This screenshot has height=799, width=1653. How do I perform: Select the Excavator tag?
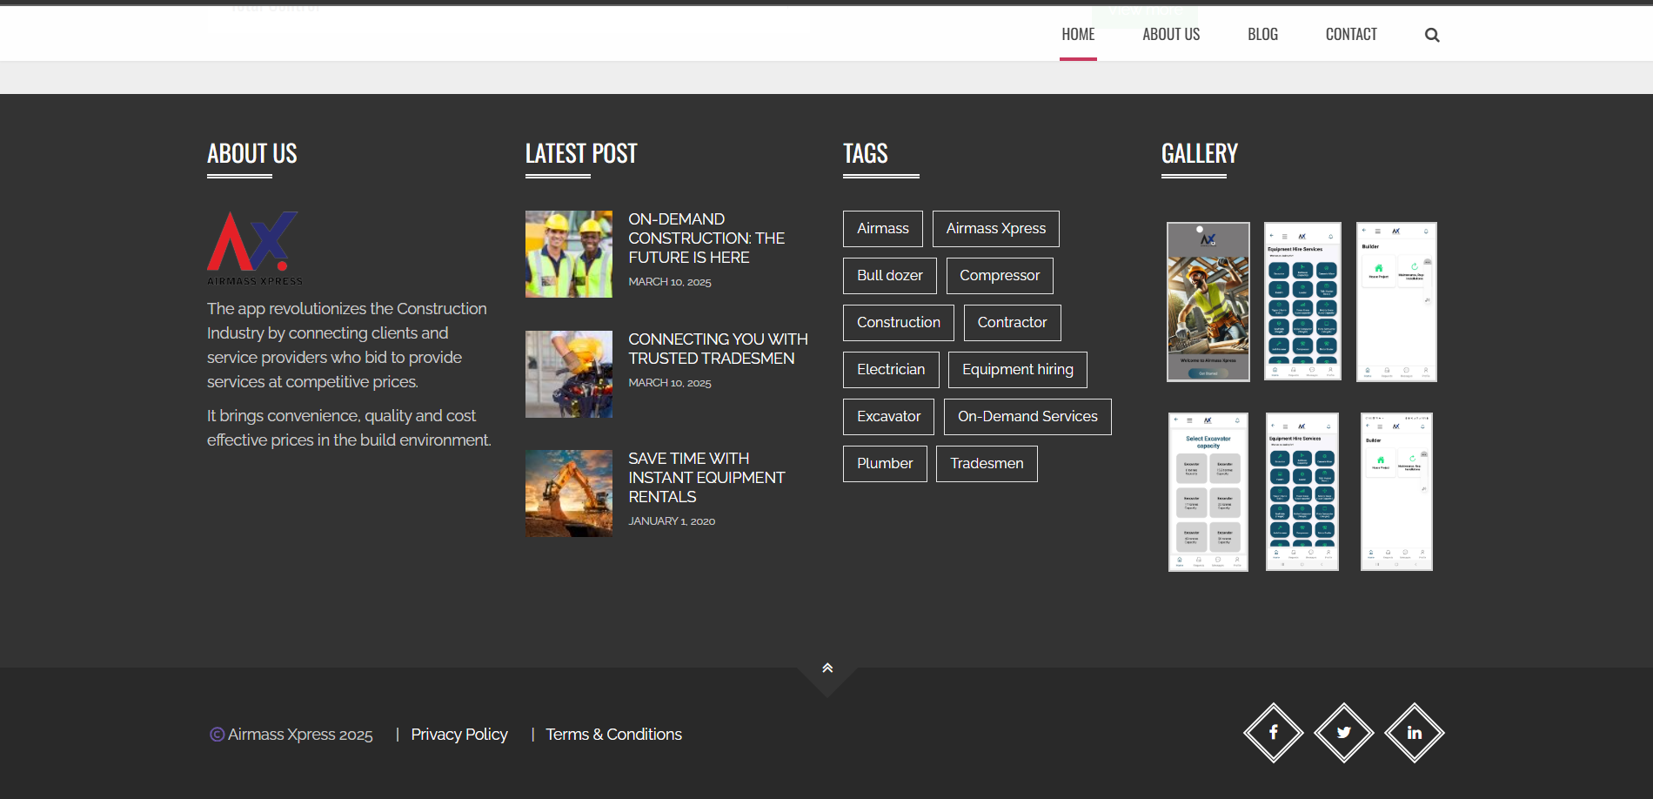click(x=888, y=417)
